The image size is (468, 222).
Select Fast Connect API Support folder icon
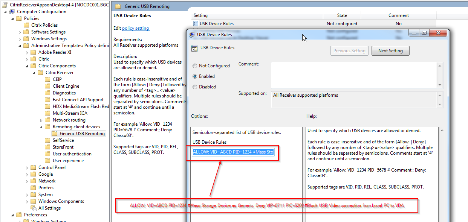[x=47, y=100]
